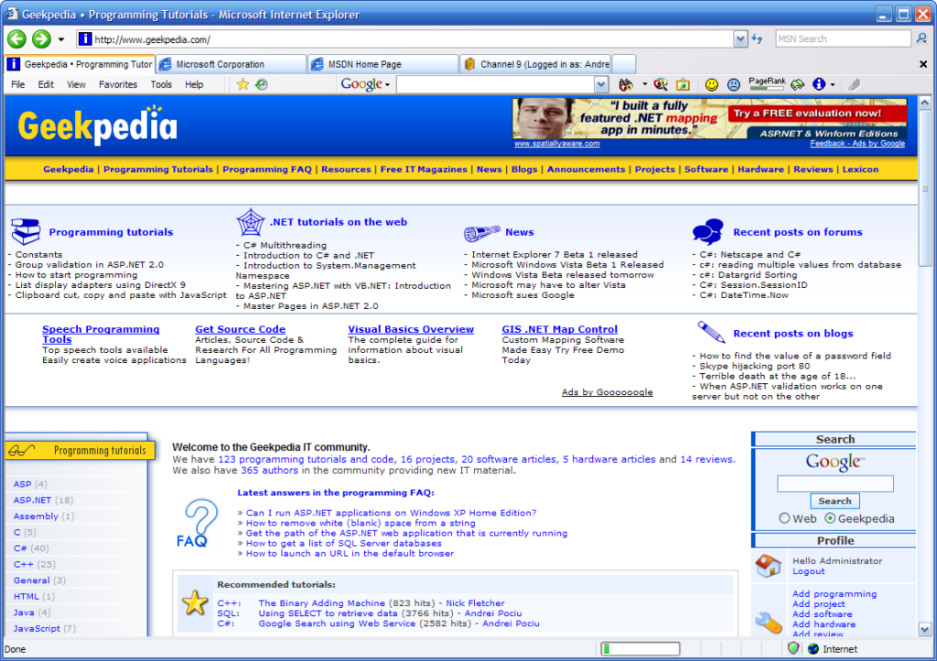This screenshot has height=661, width=937.
Task: Click the gold star icon beside Recommended tutorials
Action: 195,603
